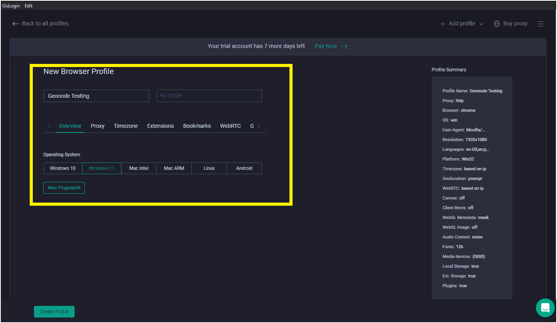557x323 pixels.
Task: Switch to the Proxy tab
Action: (x=97, y=126)
